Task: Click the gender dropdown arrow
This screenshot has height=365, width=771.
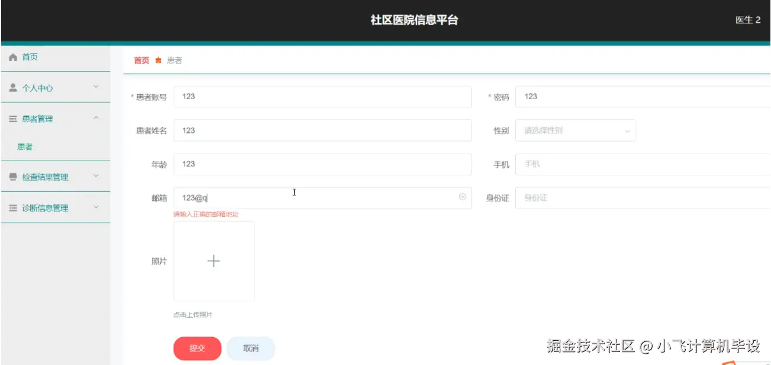Action: 627,131
